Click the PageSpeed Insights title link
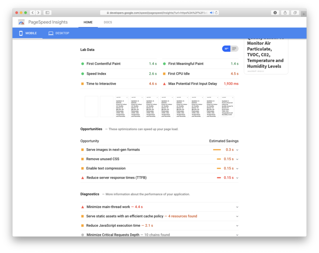Image resolution: width=319 pixels, height=253 pixels. click(x=48, y=22)
